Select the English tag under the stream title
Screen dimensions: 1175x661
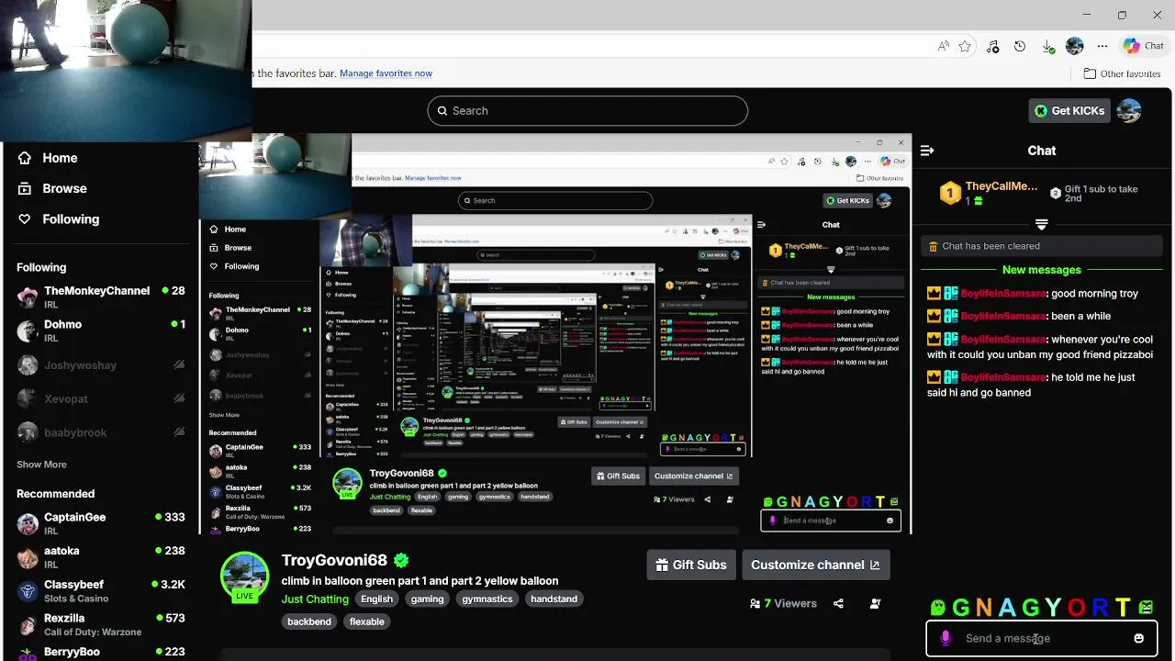pyautogui.click(x=376, y=599)
